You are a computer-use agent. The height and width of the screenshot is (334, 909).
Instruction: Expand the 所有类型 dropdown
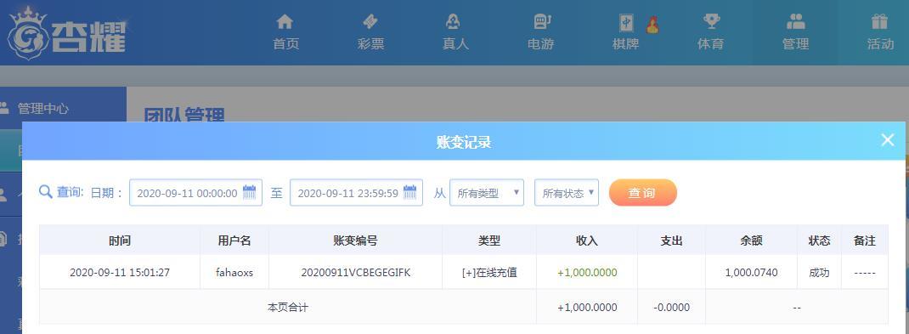coord(487,193)
